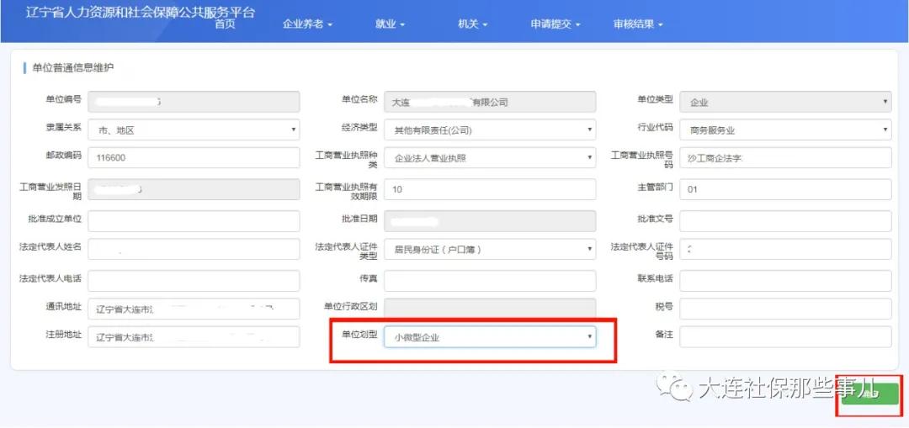Click the 单位名称 field

[490, 102]
